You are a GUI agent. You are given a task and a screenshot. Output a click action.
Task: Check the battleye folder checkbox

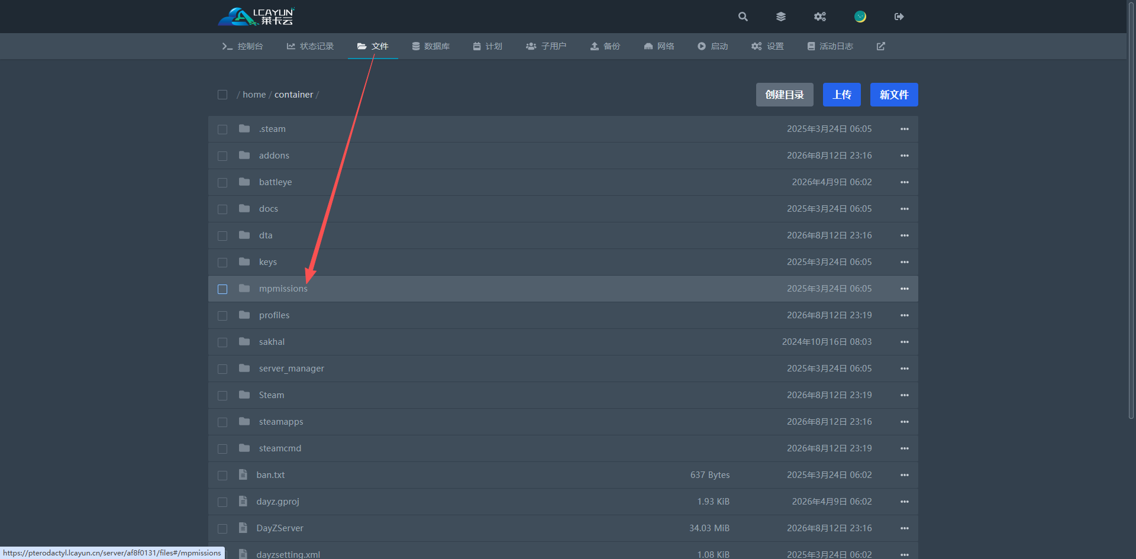click(222, 183)
